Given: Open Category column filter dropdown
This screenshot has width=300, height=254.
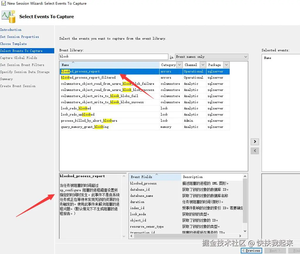Looking at the screenshot, I should coord(179,65).
